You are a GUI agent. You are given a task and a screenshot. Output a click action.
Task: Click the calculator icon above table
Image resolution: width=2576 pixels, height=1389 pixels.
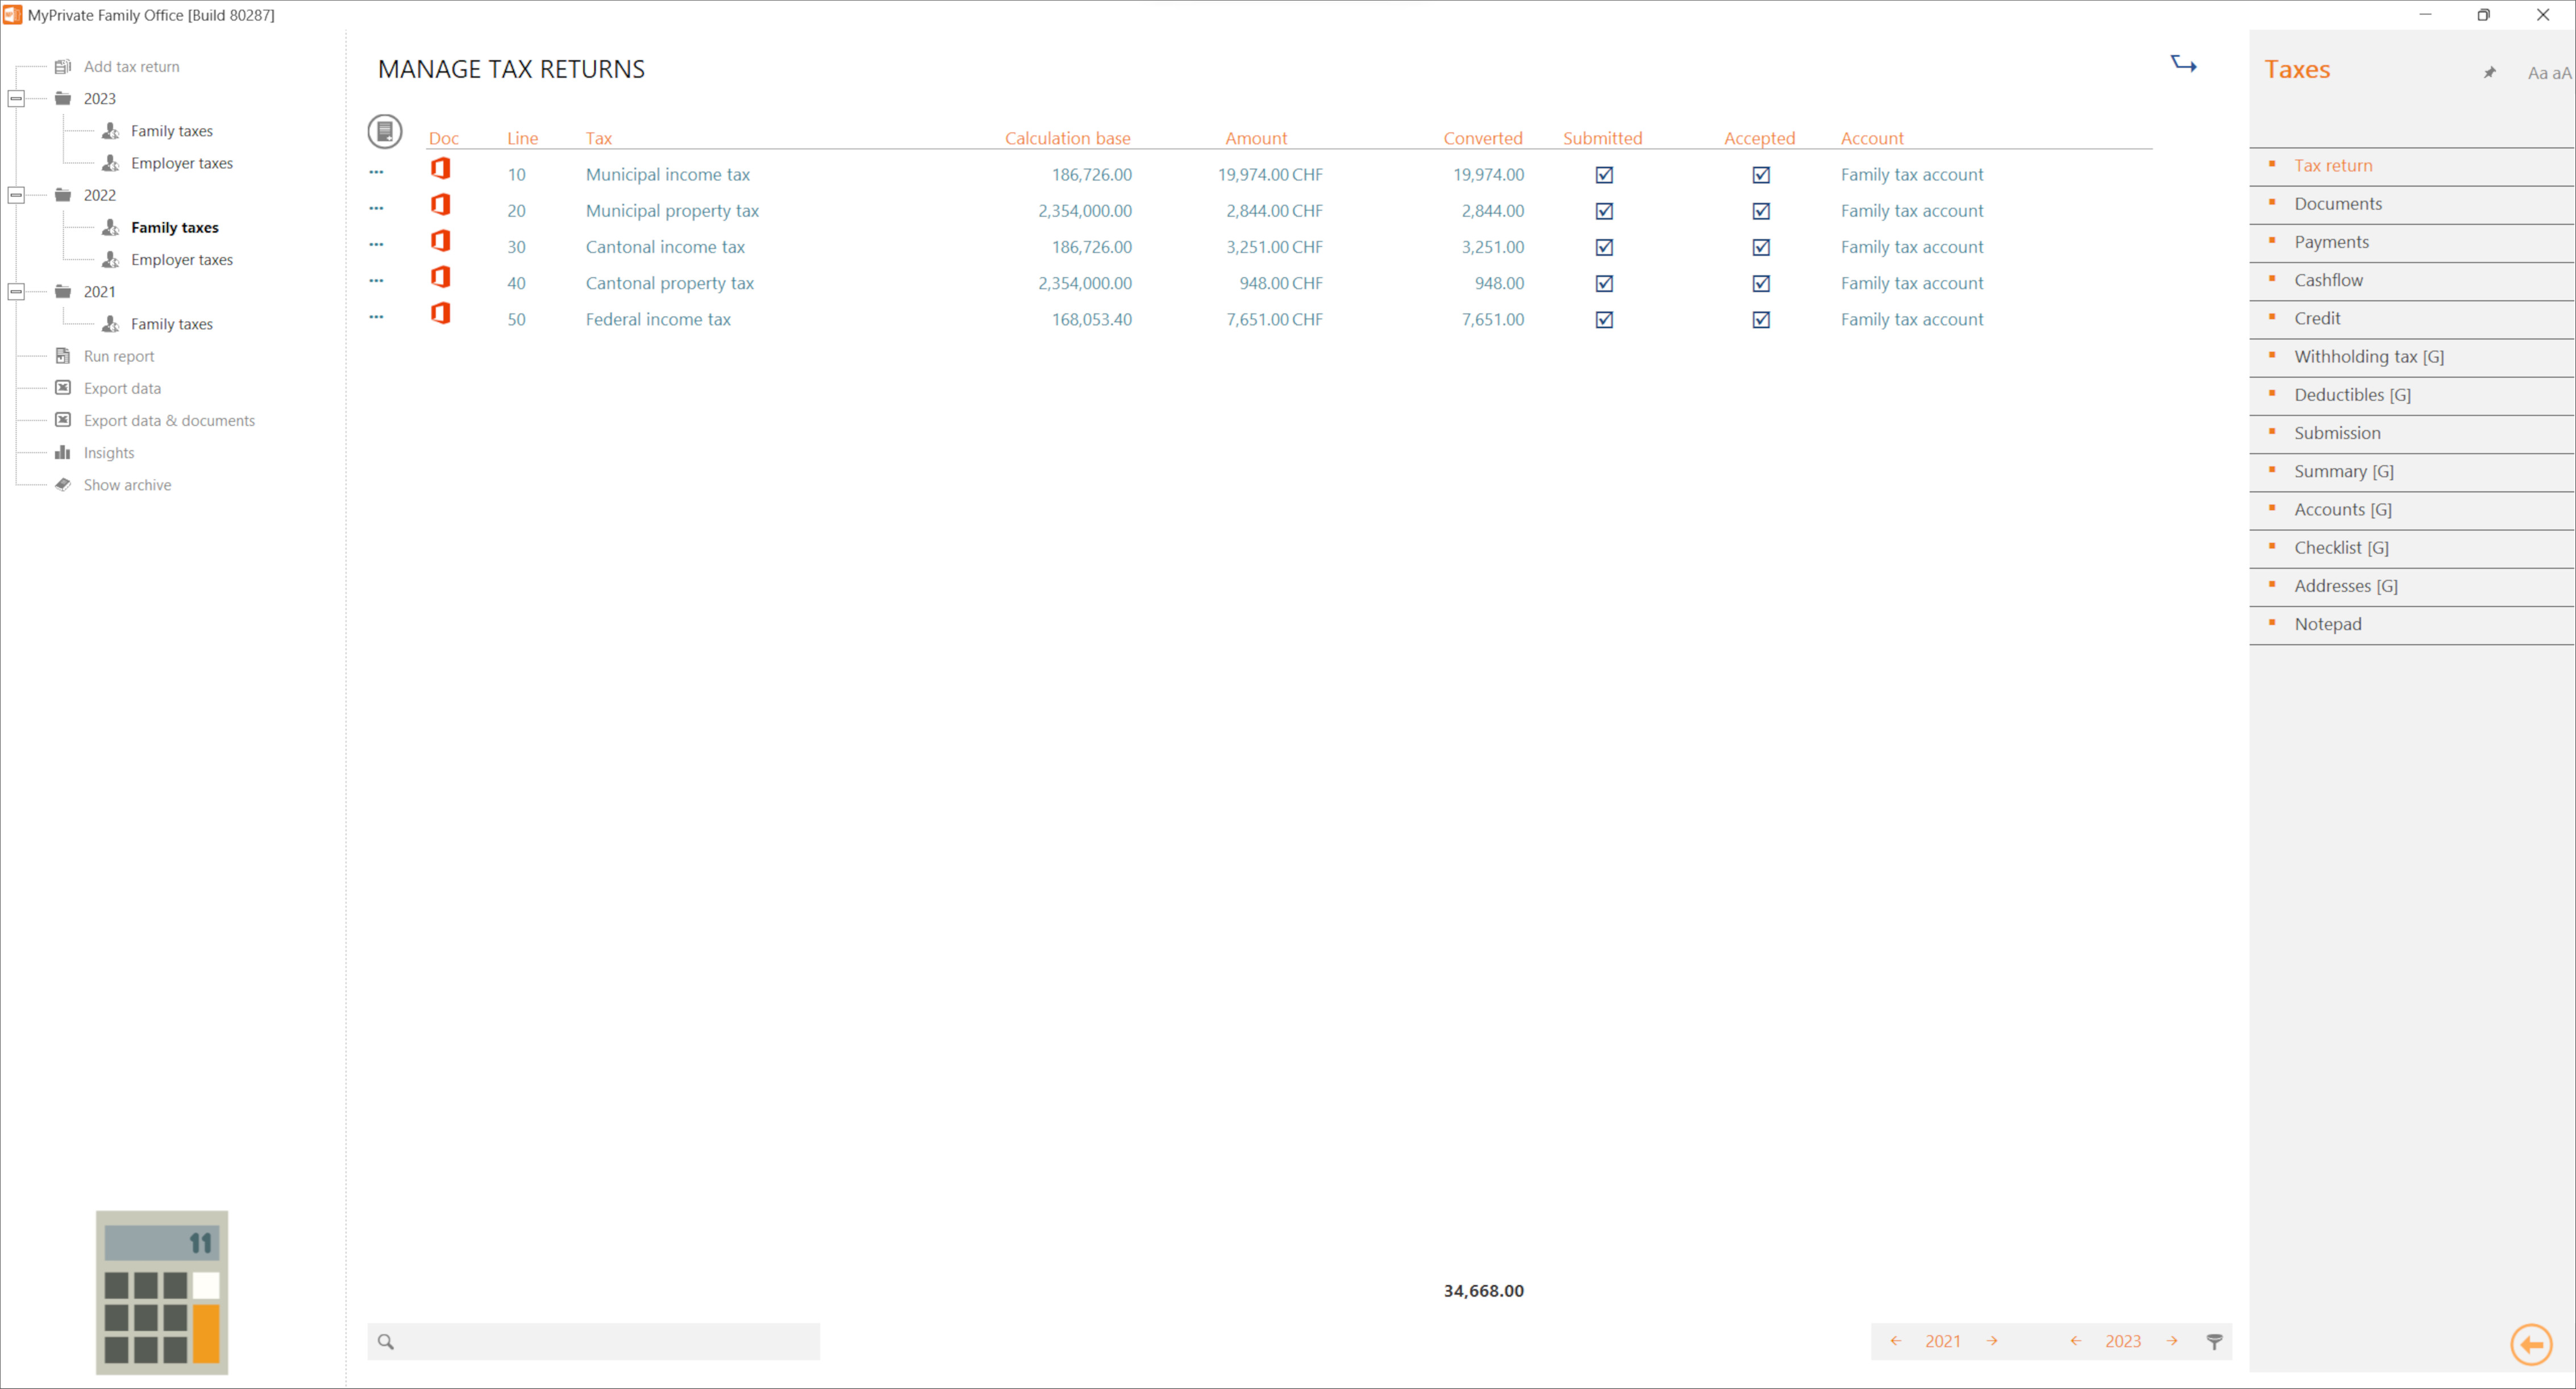385,131
